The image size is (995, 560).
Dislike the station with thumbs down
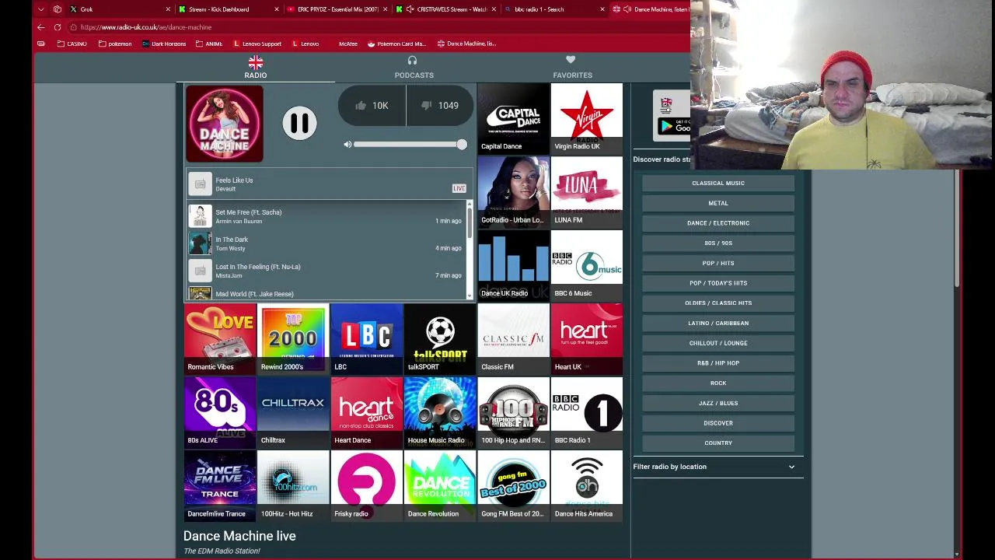point(440,106)
